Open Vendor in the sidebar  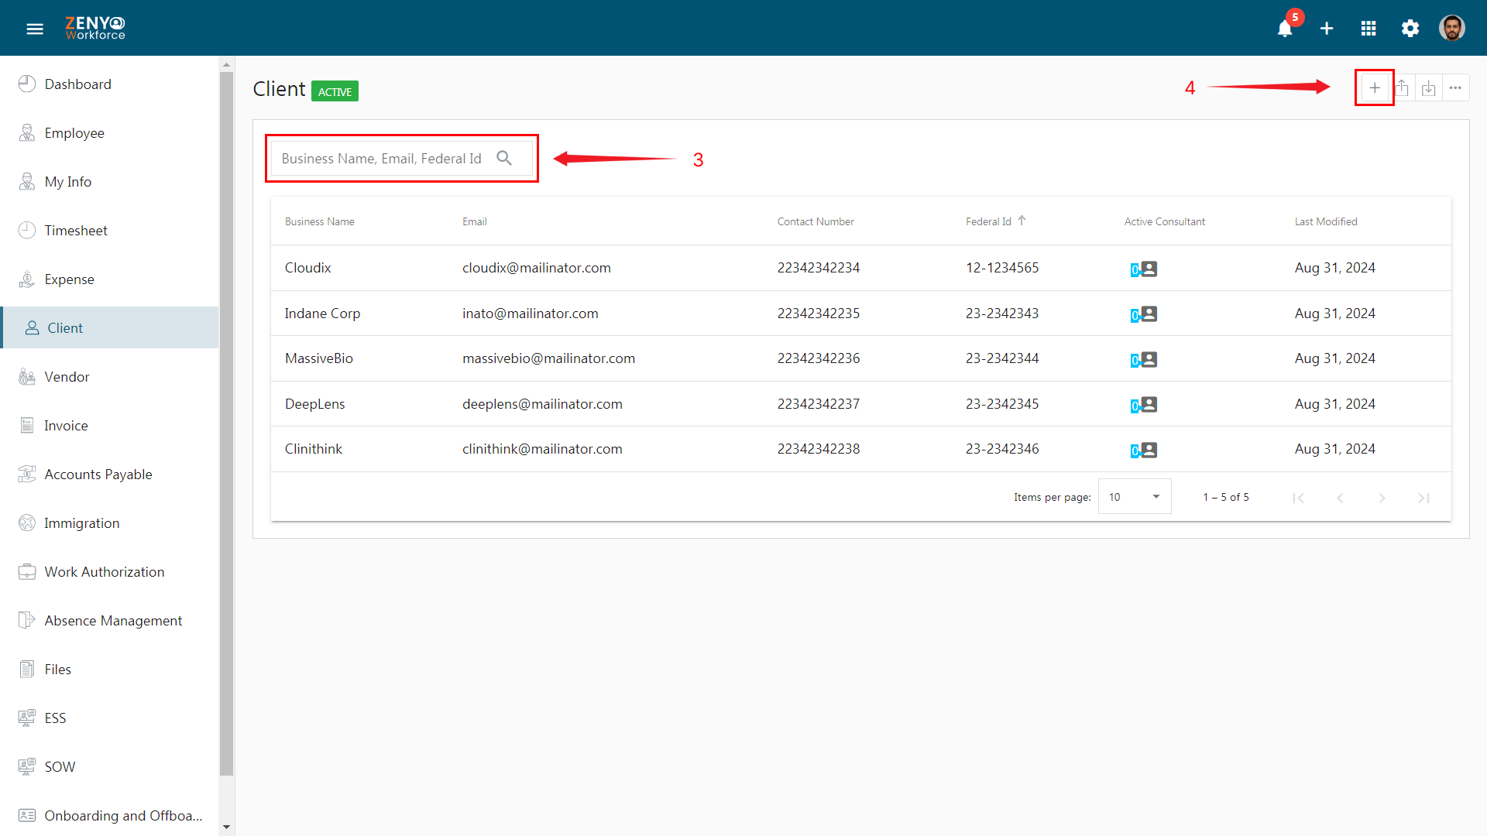click(110, 377)
